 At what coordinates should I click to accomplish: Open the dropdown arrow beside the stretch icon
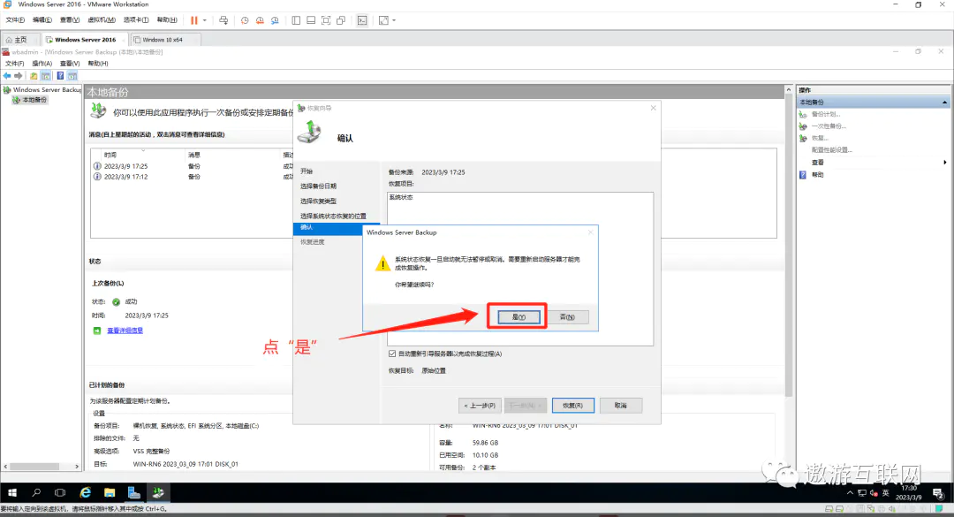[x=394, y=20]
